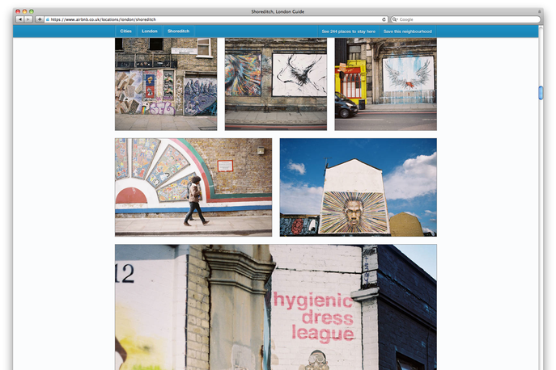Open the hygienic dress league photo
Image resolution: width=556 pixels, height=370 pixels.
(x=275, y=307)
